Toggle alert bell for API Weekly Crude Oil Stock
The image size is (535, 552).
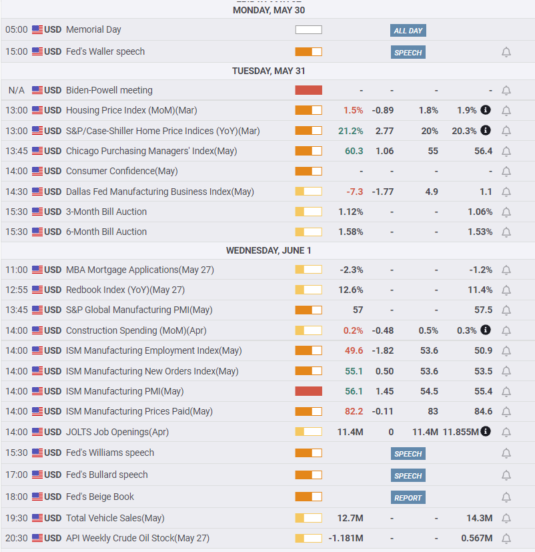506,539
